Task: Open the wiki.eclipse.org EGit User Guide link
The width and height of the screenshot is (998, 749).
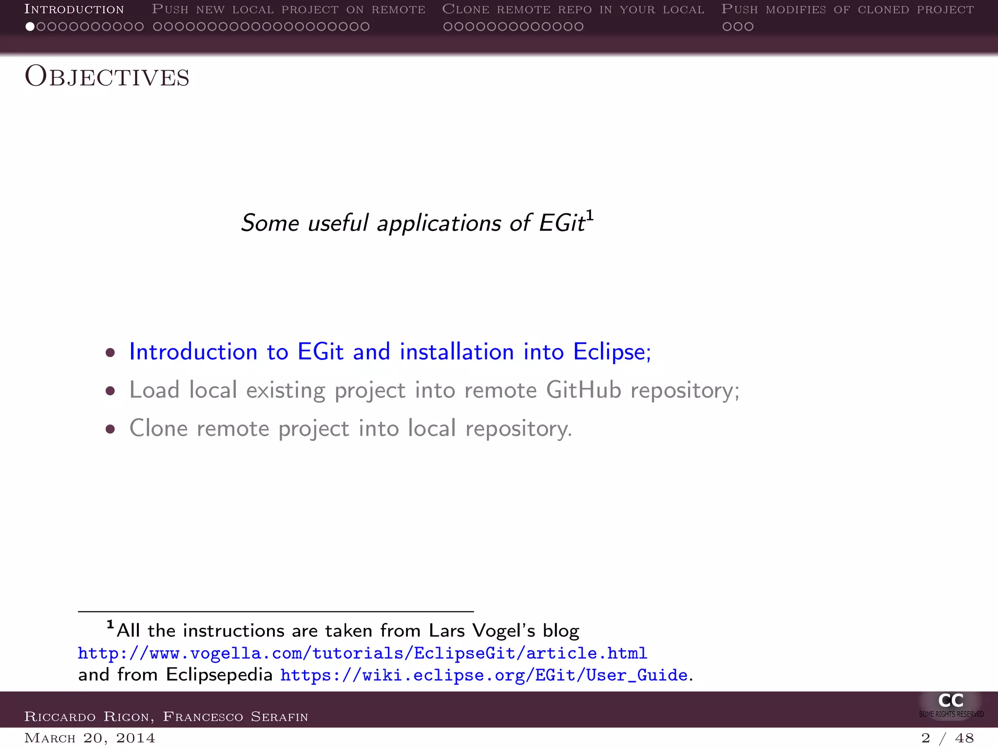Action: click(484, 675)
